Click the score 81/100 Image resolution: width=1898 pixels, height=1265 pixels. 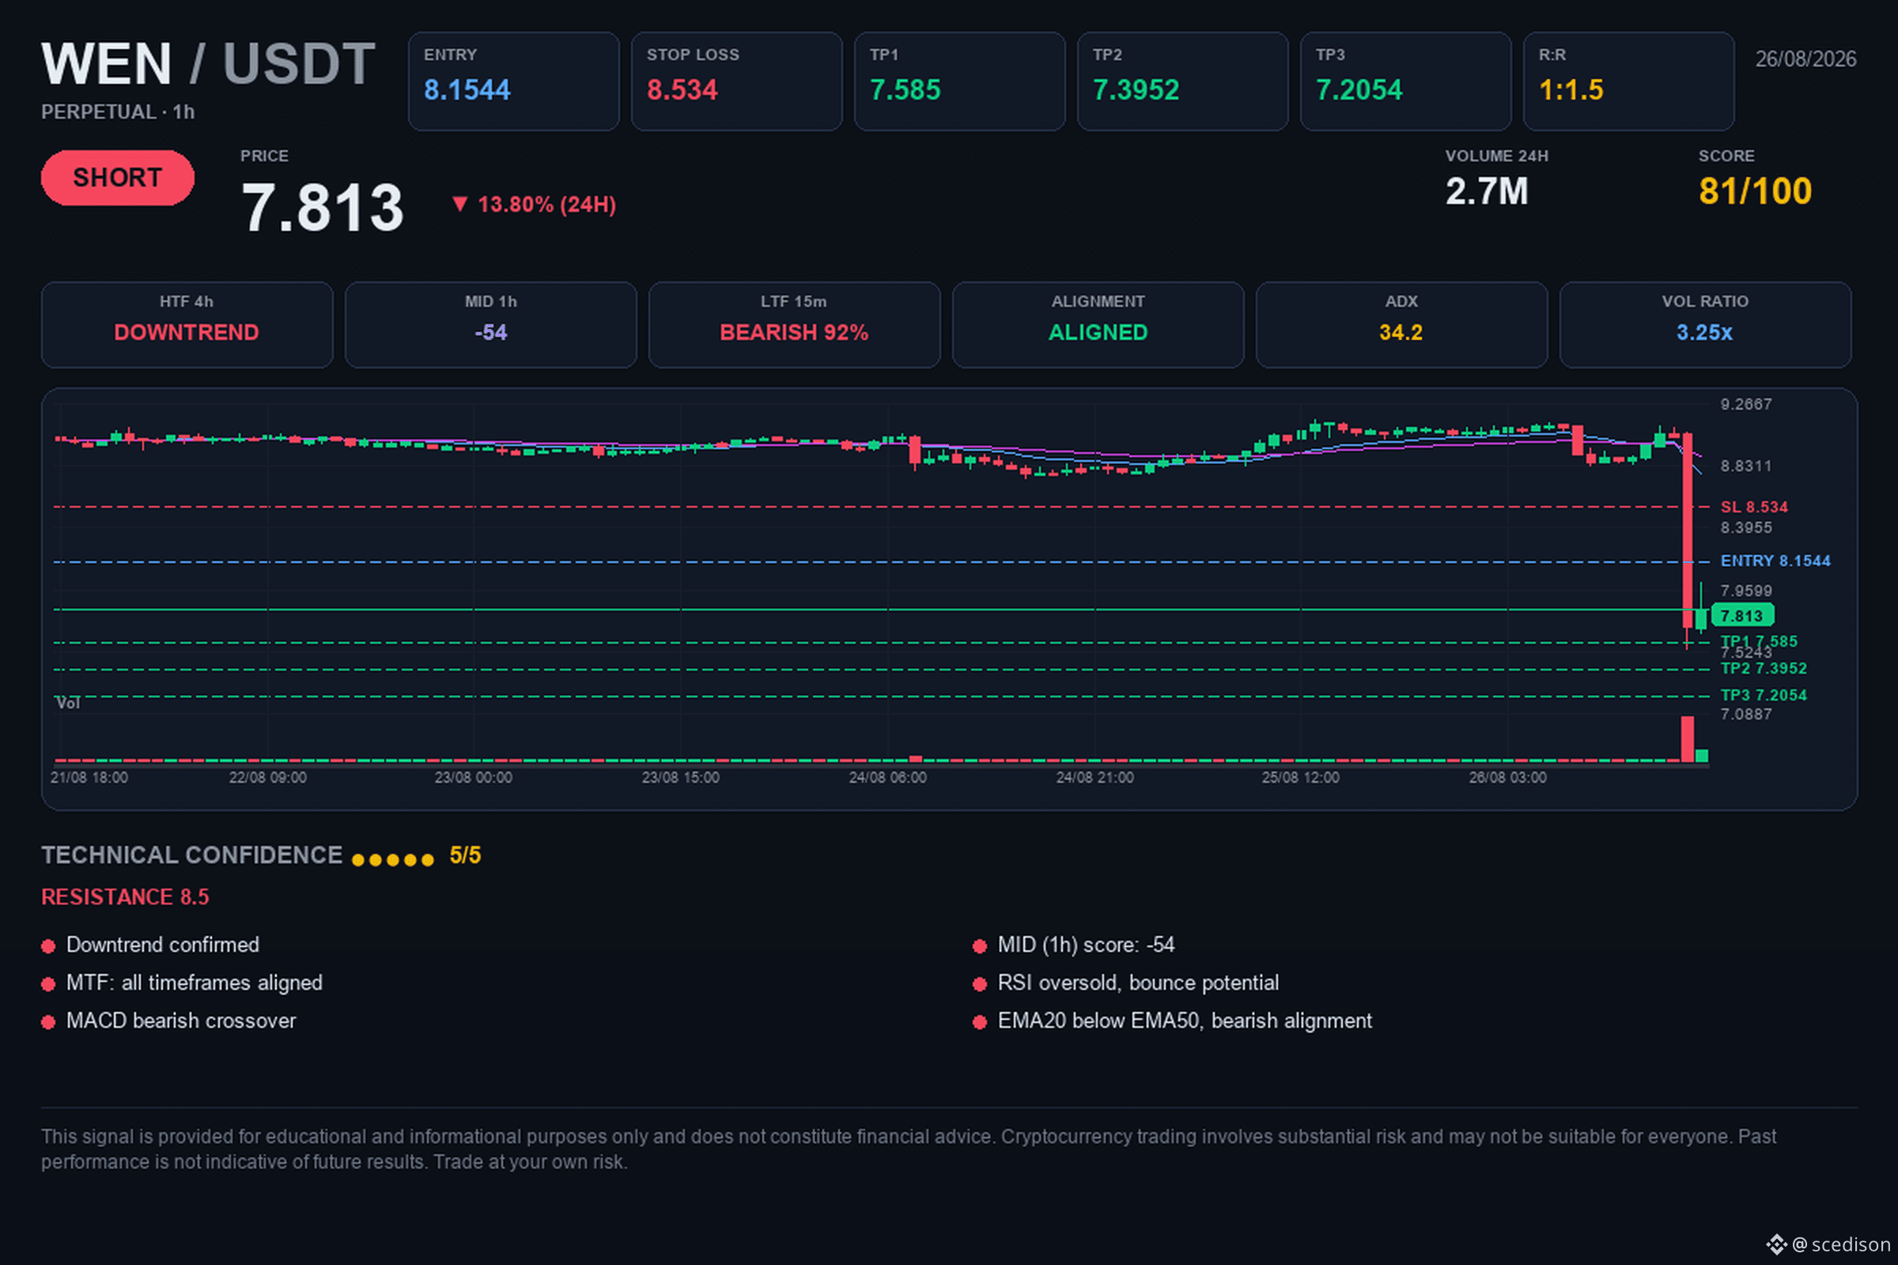coord(1755,191)
